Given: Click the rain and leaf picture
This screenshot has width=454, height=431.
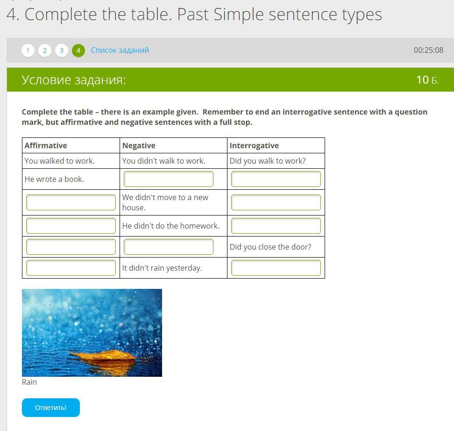Looking at the screenshot, I should pyautogui.click(x=92, y=332).
